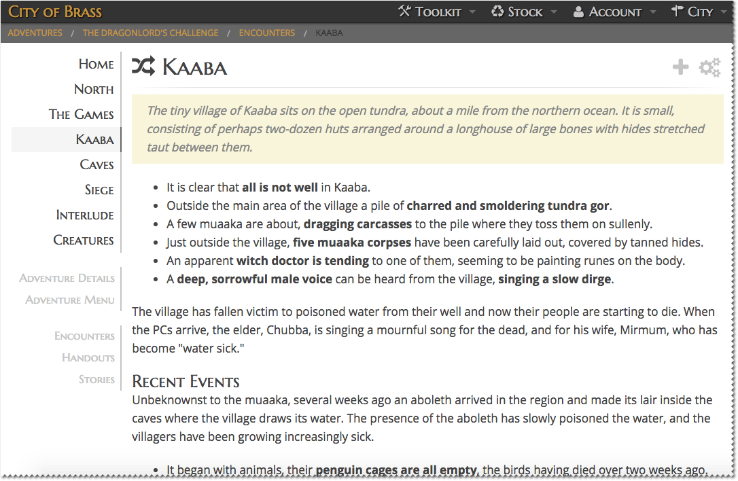
Task: Expand the Stock dropdown arrow
Action: tap(554, 12)
